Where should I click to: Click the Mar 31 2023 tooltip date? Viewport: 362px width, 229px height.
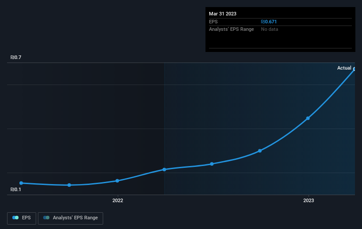[x=223, y=14]
